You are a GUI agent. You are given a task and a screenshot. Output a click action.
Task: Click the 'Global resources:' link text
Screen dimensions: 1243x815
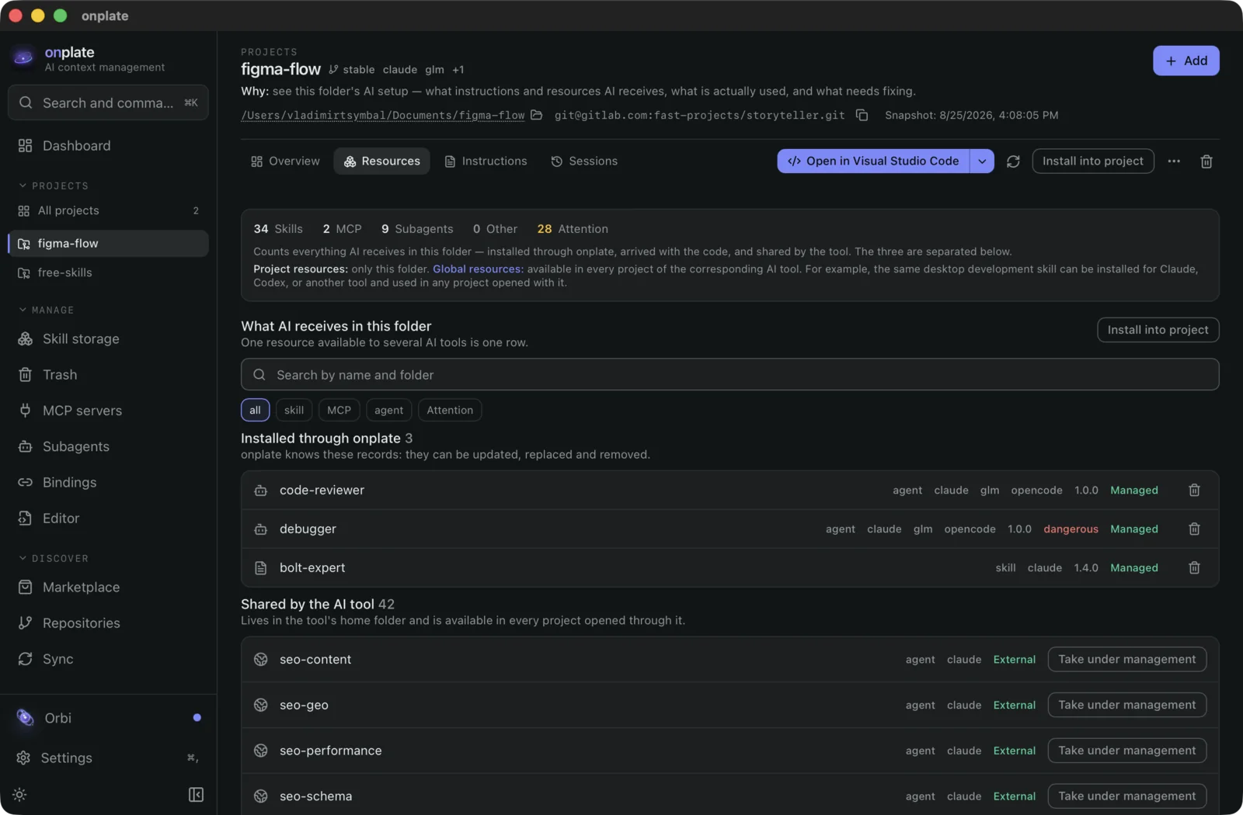tap(479, 269)
